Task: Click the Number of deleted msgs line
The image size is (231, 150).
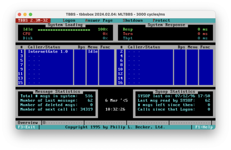Action: tap(57, 105)
